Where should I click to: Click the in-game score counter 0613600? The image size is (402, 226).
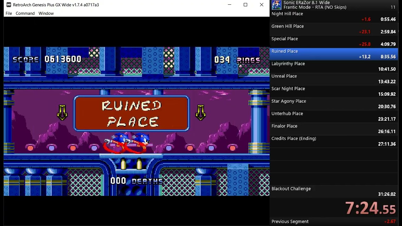[63, 59]
